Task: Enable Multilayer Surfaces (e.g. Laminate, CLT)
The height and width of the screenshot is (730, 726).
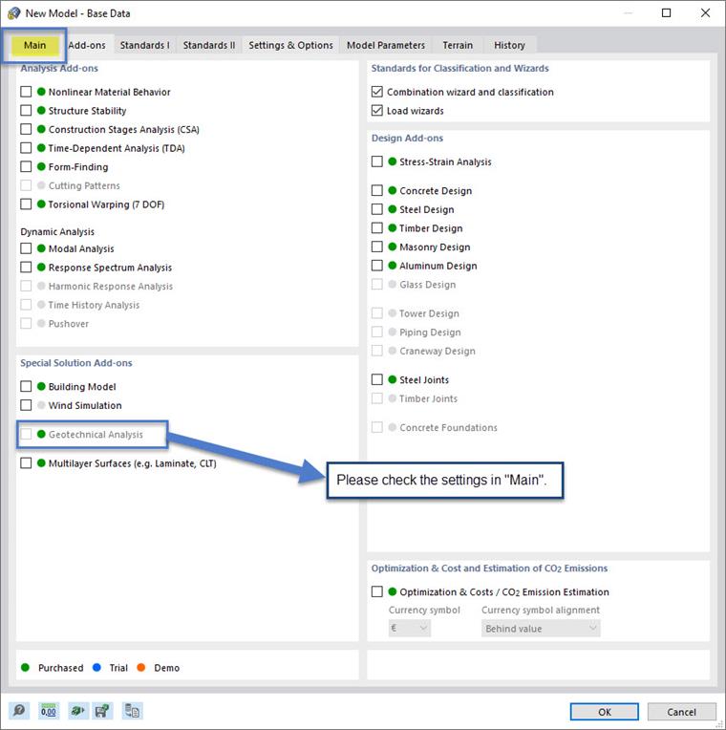Action: [26, 462]
